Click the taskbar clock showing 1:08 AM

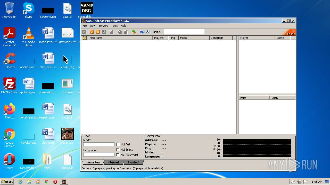tap(317, 182)
